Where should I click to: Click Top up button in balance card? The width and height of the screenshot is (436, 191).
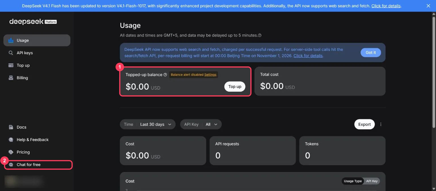tap(235, 87)
